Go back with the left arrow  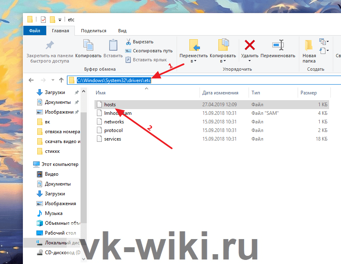31,80
